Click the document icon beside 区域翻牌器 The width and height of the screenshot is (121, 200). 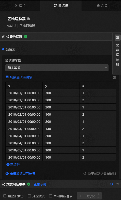click(x=29, y=19)
